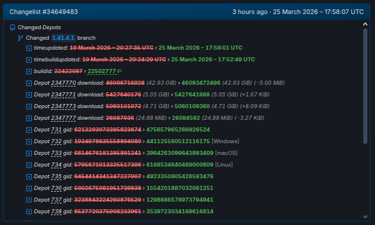375x225 pixels.
Task: Click the square icon next to buildid
Action: click(x=29, y=71)
